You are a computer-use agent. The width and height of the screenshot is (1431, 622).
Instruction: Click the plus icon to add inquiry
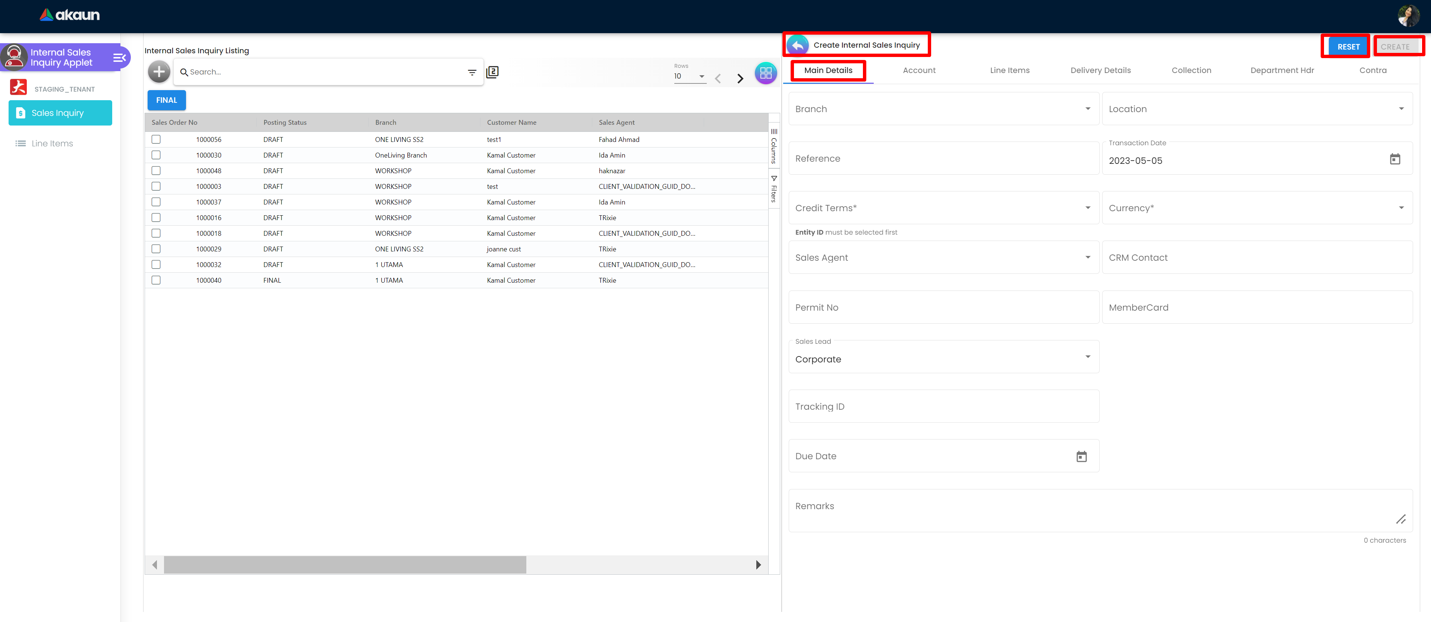click(x=159, y=72)
